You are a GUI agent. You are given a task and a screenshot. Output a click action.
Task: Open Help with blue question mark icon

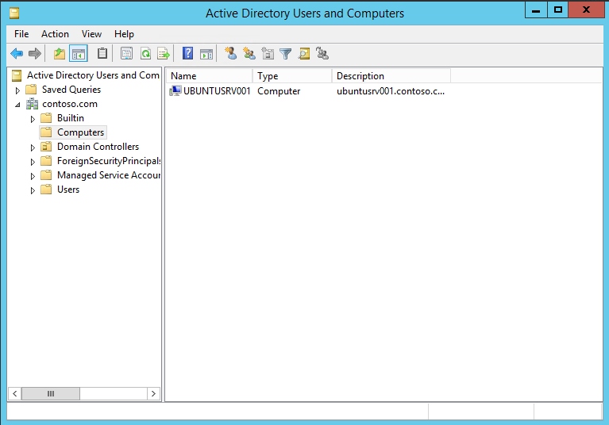coord(188,53)
